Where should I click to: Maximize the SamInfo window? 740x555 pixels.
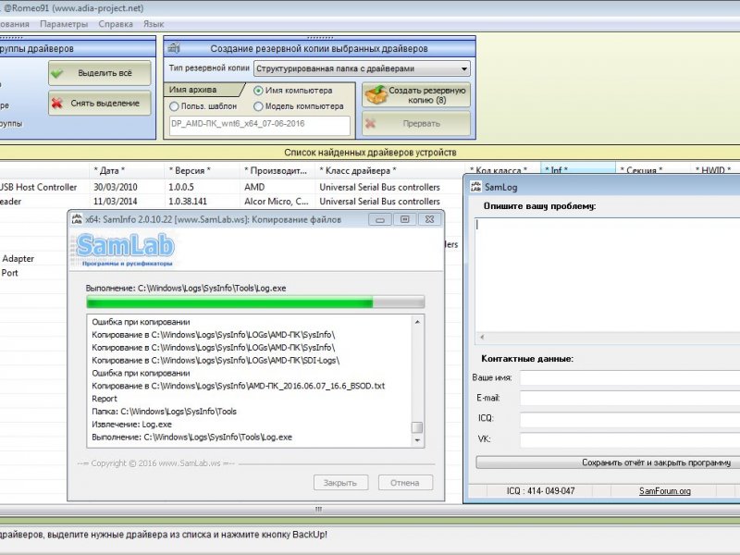point(404,219)
